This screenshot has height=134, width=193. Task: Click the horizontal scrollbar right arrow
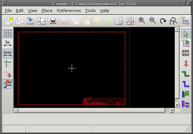(x=172, y=110)
